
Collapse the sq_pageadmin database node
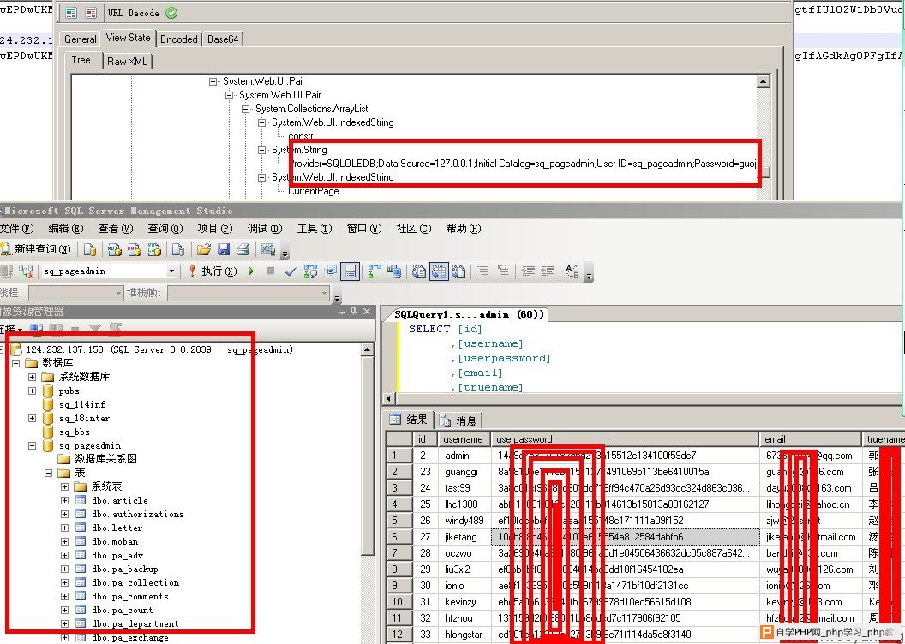32,445
